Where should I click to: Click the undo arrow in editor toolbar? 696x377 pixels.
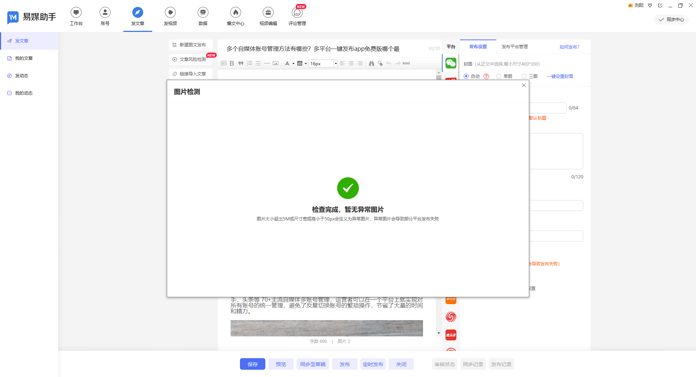click(x=389, y=63)
